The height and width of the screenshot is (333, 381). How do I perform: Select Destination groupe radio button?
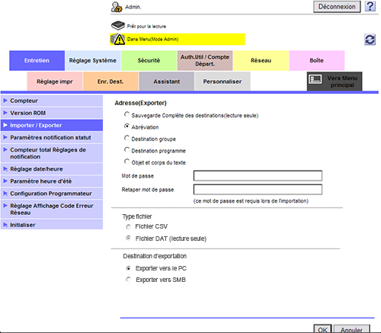[126, 138]
